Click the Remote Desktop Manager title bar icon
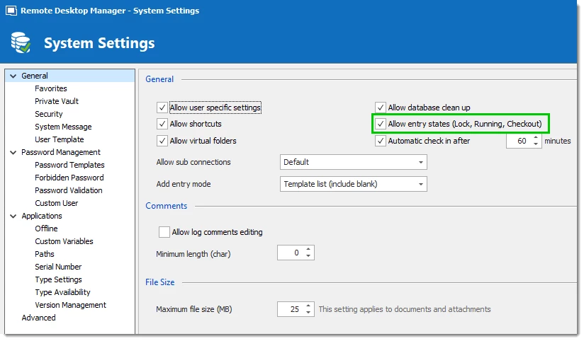Image resolution: width=584 pixels, height=341 pixels. [11, 11]
